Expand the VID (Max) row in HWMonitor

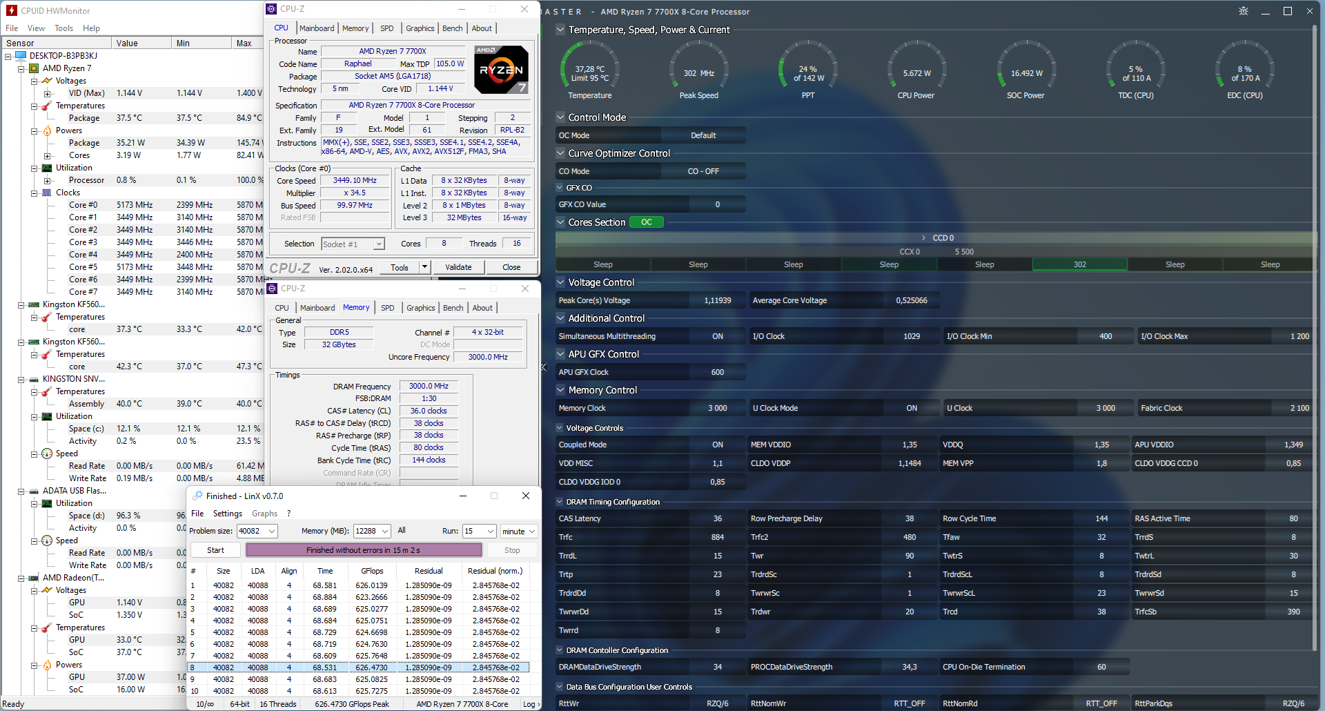click(47, 93)
